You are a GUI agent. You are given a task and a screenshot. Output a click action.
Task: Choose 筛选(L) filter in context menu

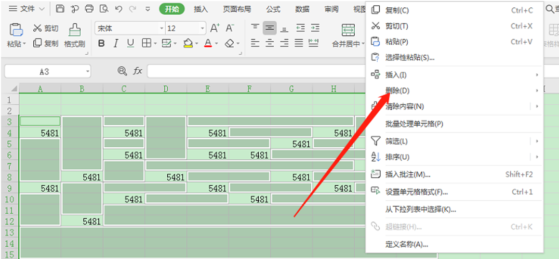(x=455, y=141)
